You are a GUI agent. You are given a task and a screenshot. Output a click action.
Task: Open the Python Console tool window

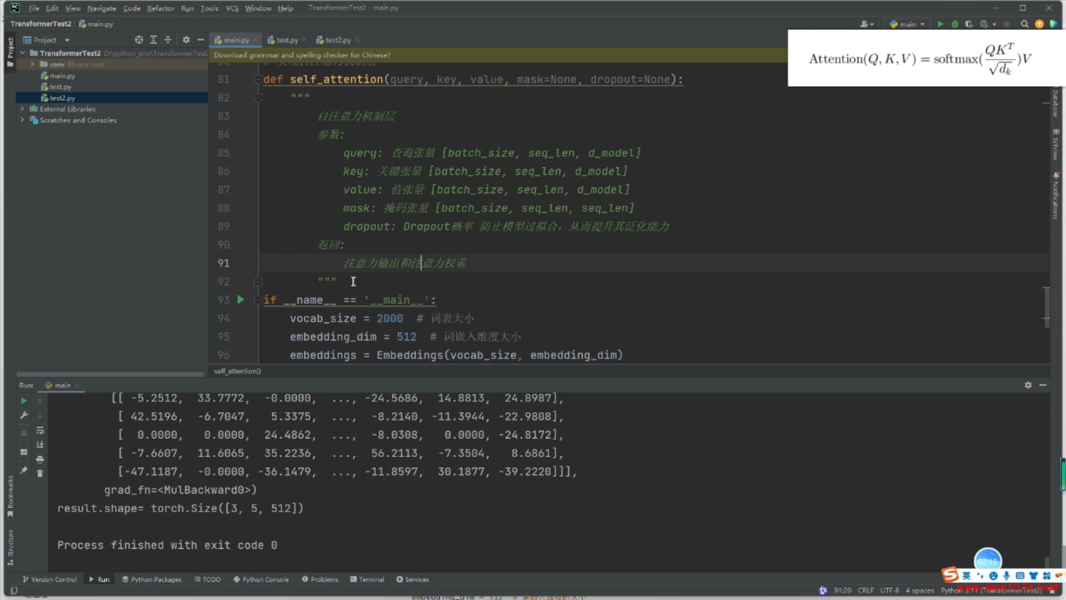[261, 579]
